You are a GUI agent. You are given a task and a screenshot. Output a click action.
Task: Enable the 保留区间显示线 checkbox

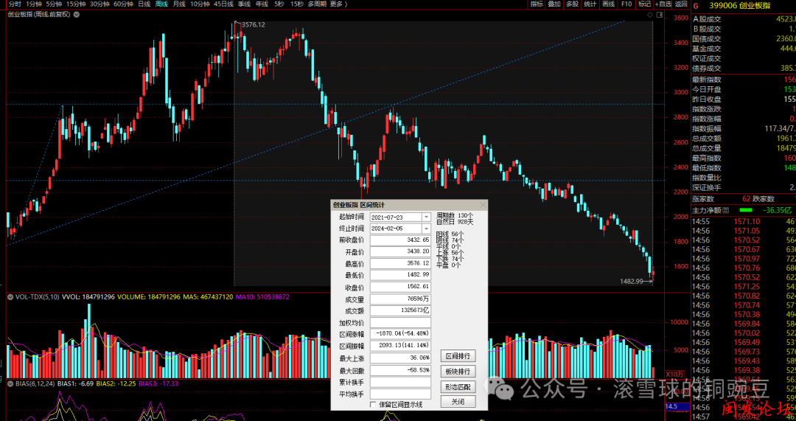[x=374, y=404]
